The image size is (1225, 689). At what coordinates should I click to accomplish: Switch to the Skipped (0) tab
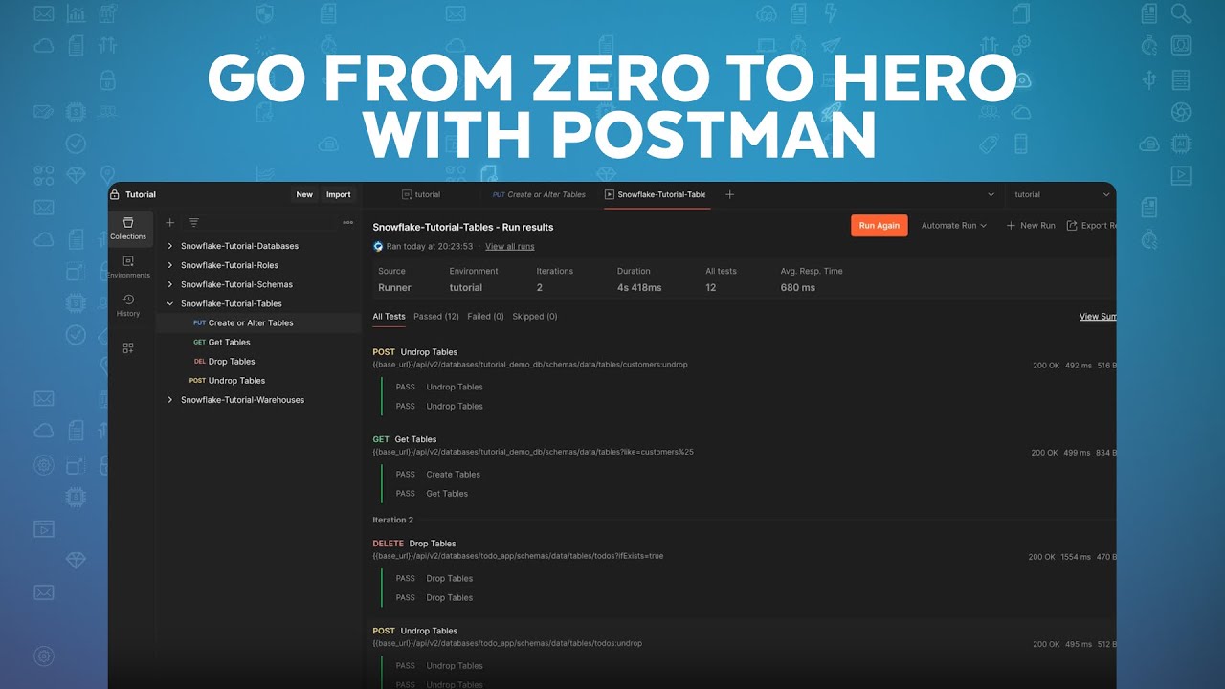535,316
